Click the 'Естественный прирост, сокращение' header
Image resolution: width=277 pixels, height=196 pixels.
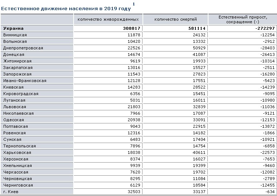tap(243, 19)
